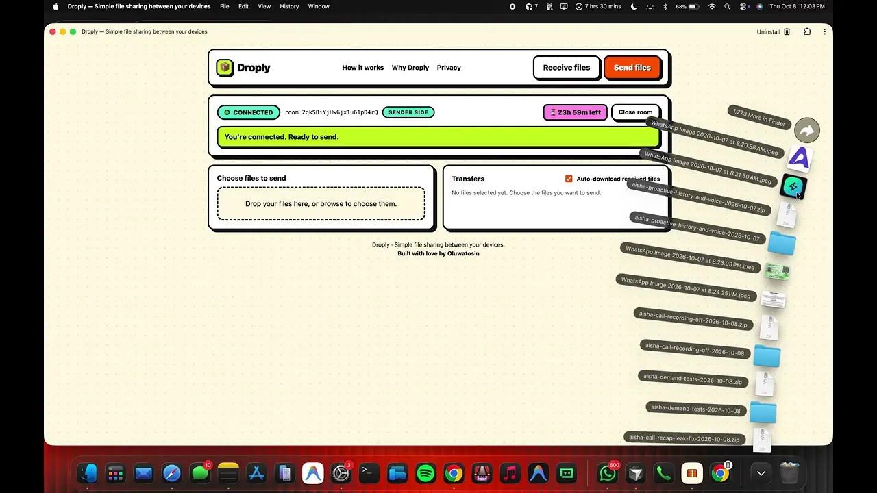The image size is (877, 493).
Task: Open the aisha-demand-tests-2026-10-08 folder icon
Action: coord(763,412)
